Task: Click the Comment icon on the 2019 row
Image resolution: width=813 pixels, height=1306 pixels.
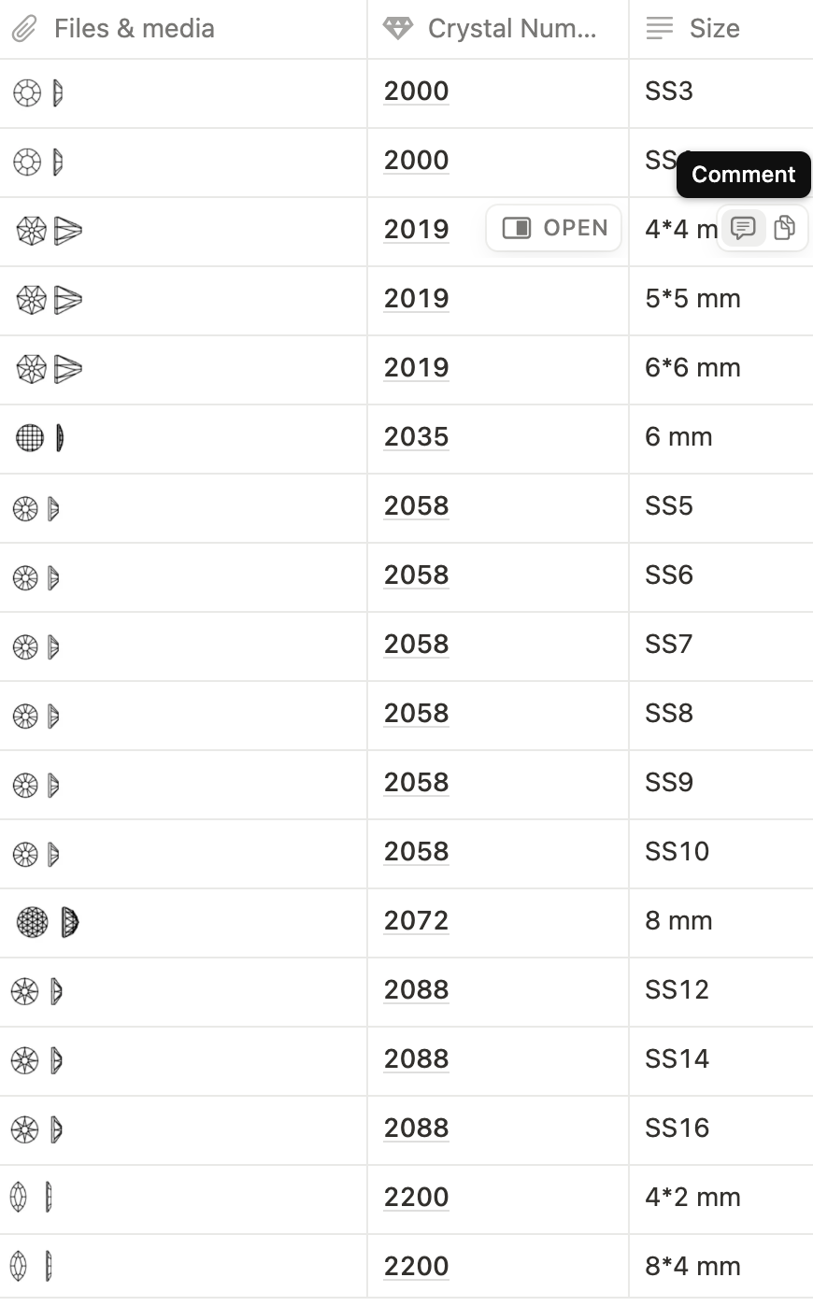Action: click(743, 228)
